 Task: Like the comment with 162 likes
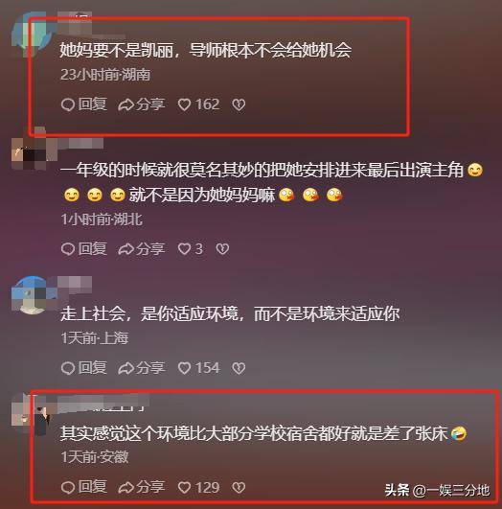click(x=199, y=104)
